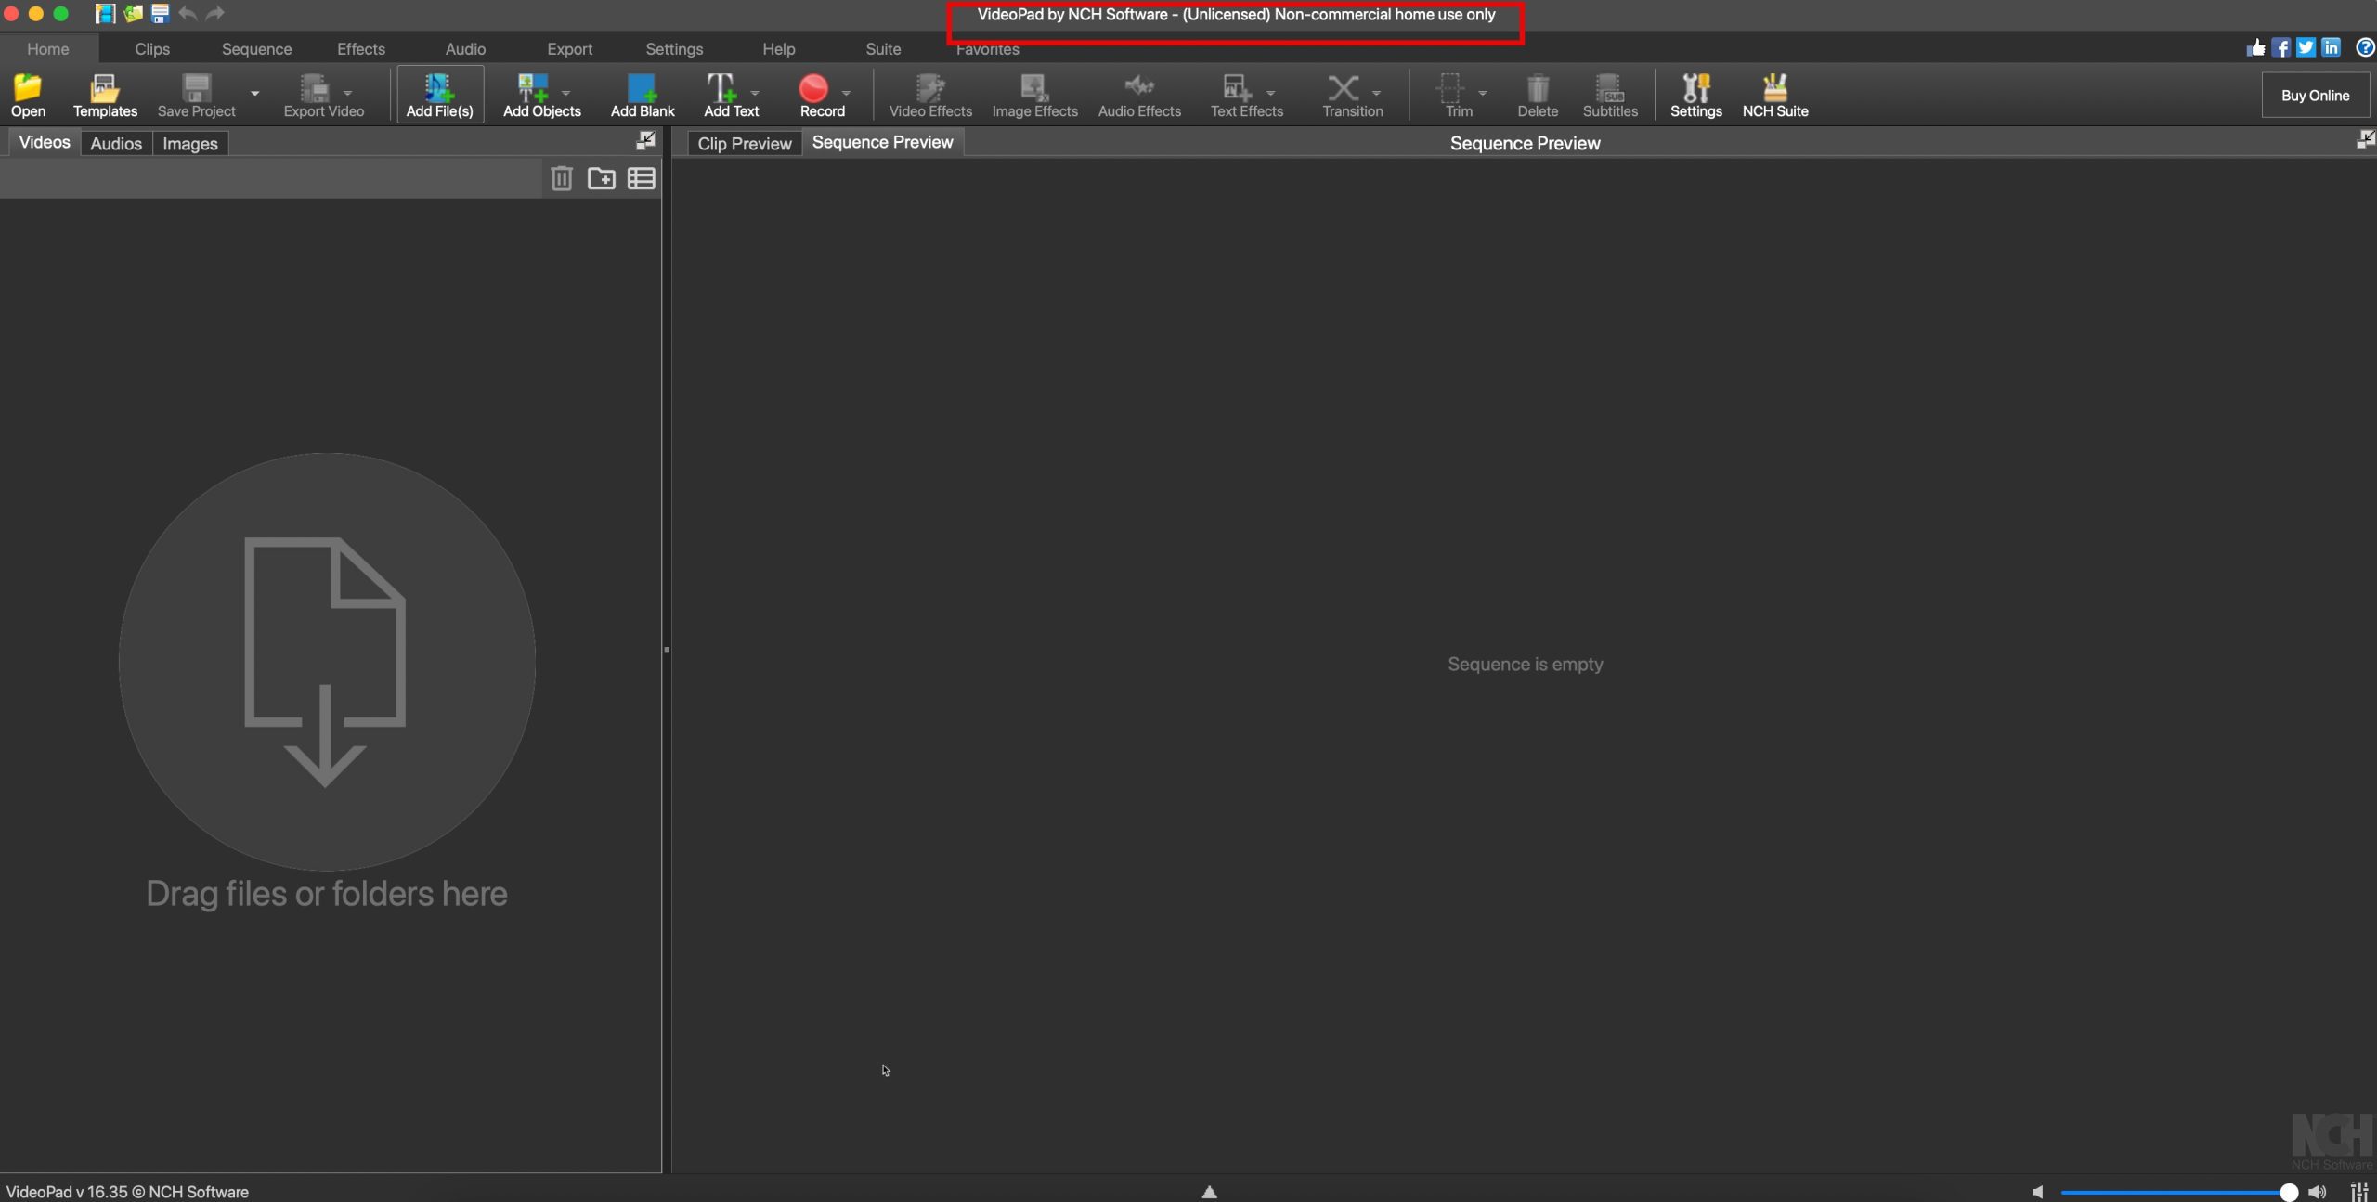Click the NCH Suite toolbox icon
Viewport: 2377px width, 1202px height.
click(1774, 89)
